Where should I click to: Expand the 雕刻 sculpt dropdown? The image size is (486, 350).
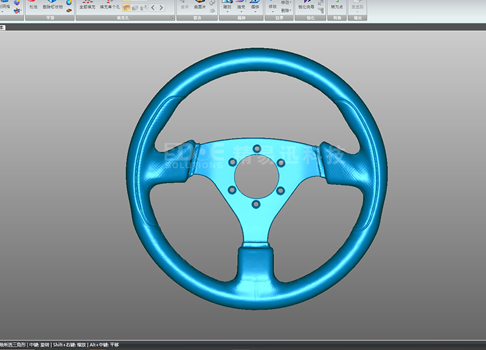pos(227,12)
